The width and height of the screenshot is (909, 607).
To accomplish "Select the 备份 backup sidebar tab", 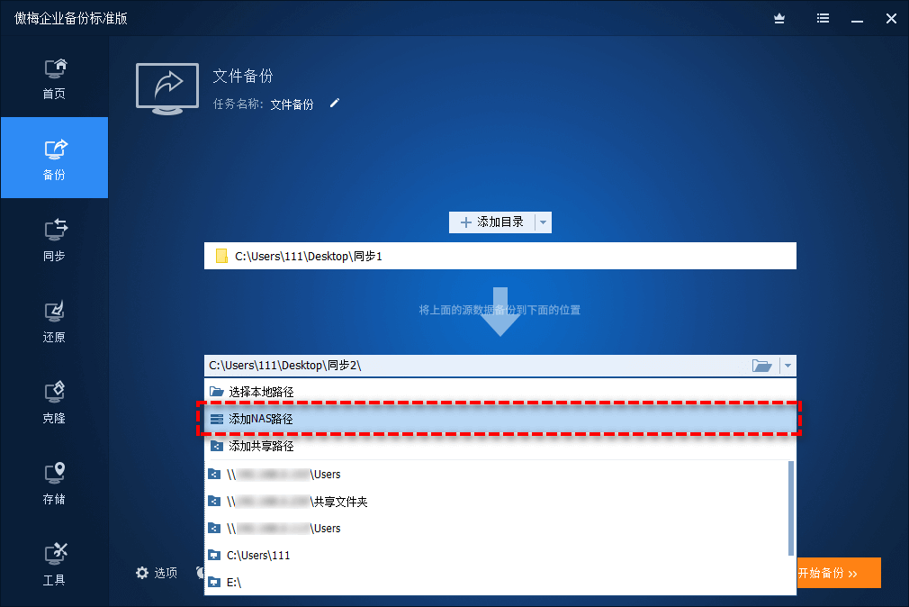I will click(55, 158).
